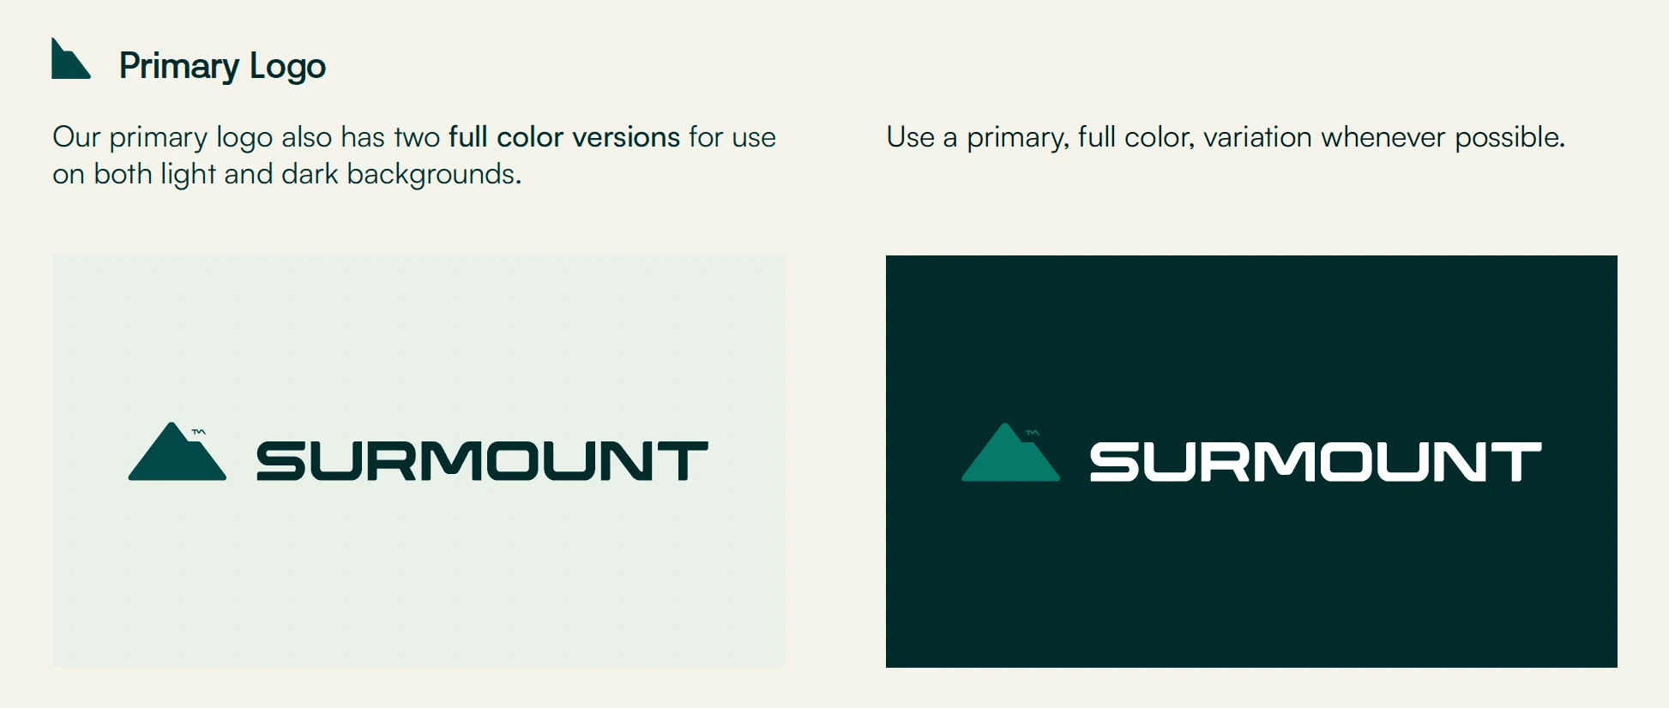Click the TM mark on the light logo
The height and width of the screenshot is (708, 1669).
[x=198, y=432]
